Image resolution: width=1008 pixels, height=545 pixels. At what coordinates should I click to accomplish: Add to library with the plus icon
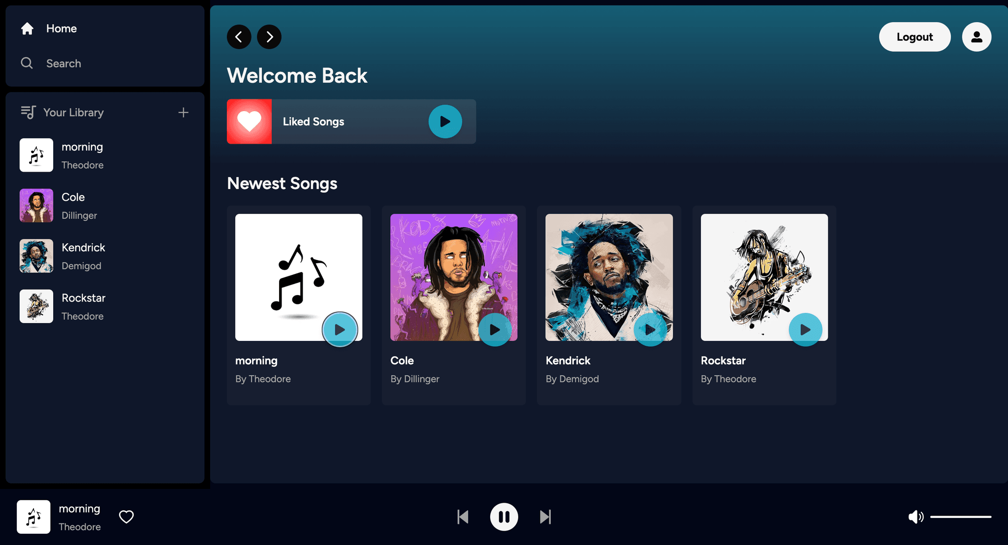183,113
